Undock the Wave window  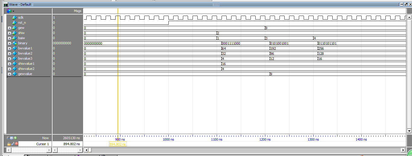(406, 5)
